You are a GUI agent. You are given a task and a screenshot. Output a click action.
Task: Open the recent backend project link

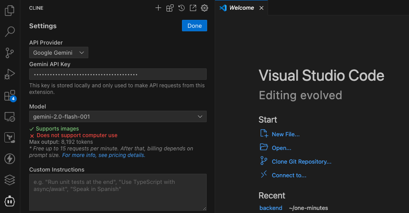pos(271,208)
